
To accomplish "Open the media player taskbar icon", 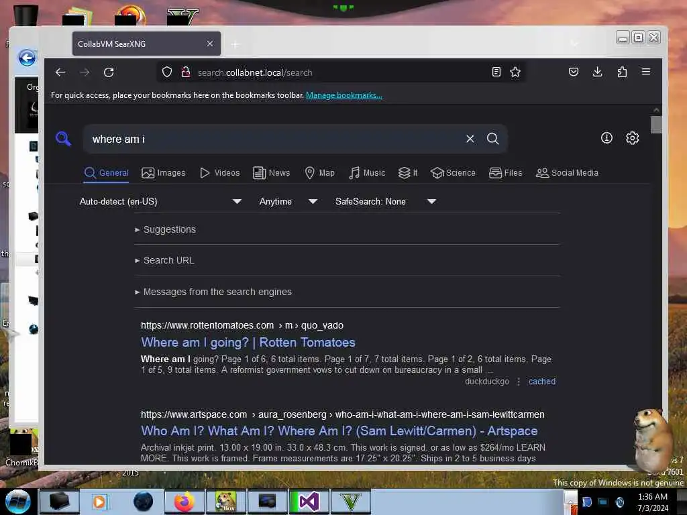I will tap(99, 502).
